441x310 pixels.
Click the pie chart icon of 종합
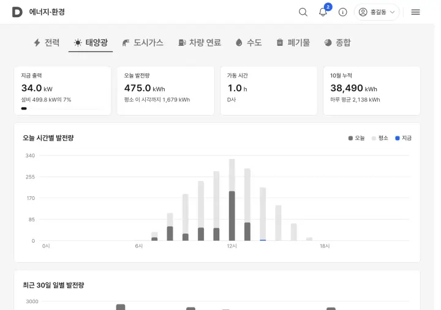coord(328,43)
